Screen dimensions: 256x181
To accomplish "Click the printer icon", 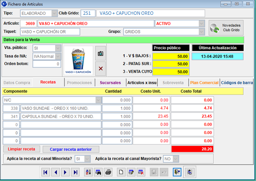I will 108,172.
